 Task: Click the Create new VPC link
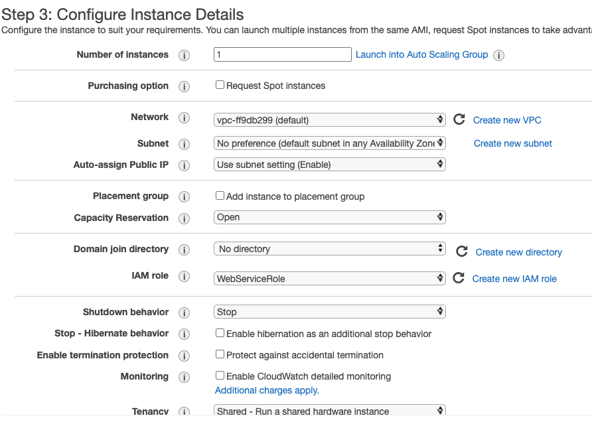507,120
